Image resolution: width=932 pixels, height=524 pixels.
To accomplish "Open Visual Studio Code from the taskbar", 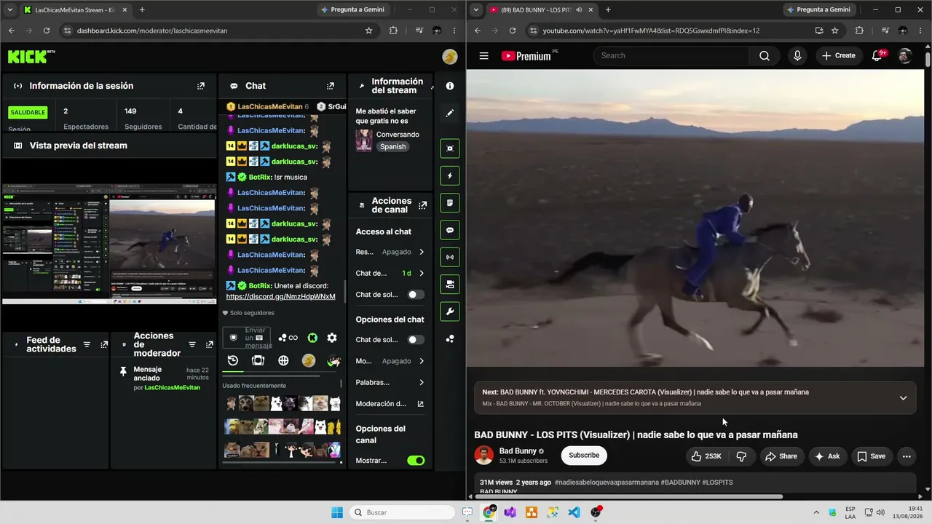I will [574, 512].
